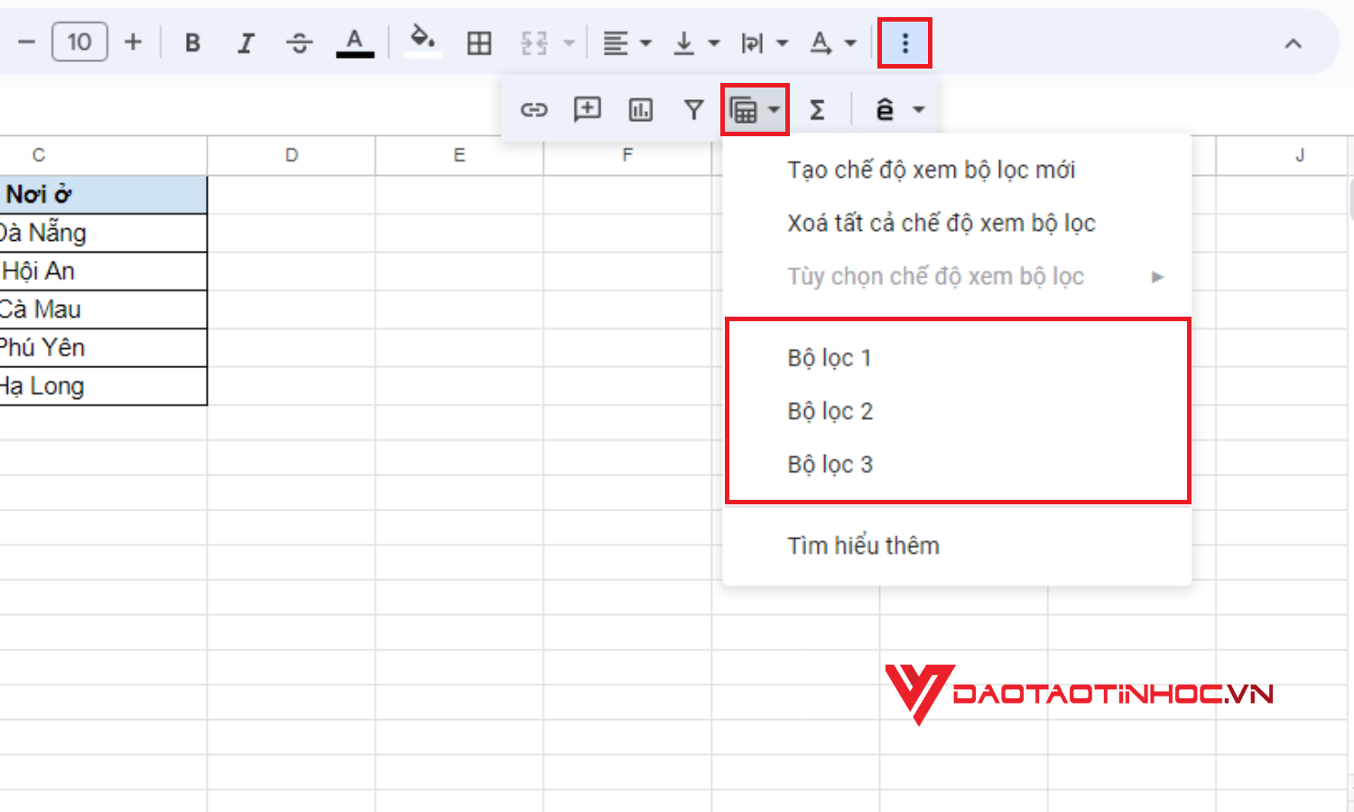Open more toolbar options overflow icon
The width and height of the screenshot is (1354, 812).
pos(904,42)
